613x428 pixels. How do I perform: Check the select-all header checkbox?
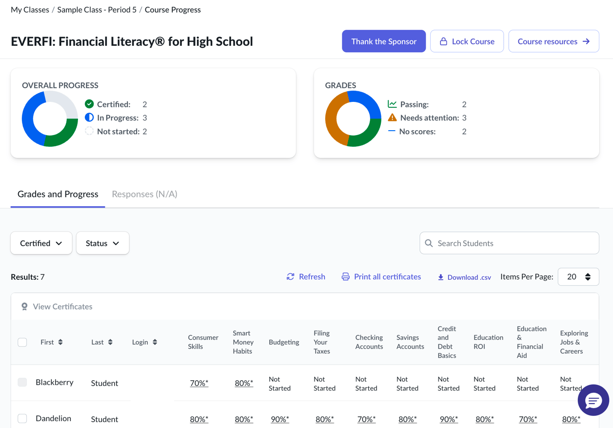(22, 342)
